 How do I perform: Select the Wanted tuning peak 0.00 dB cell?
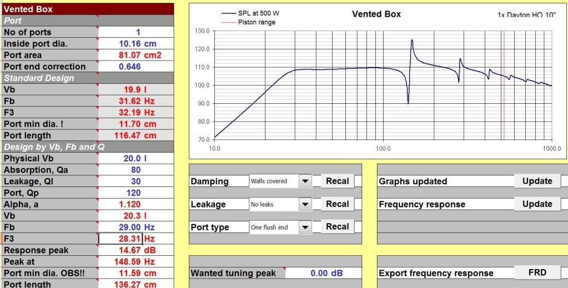[x=324, y=273]
